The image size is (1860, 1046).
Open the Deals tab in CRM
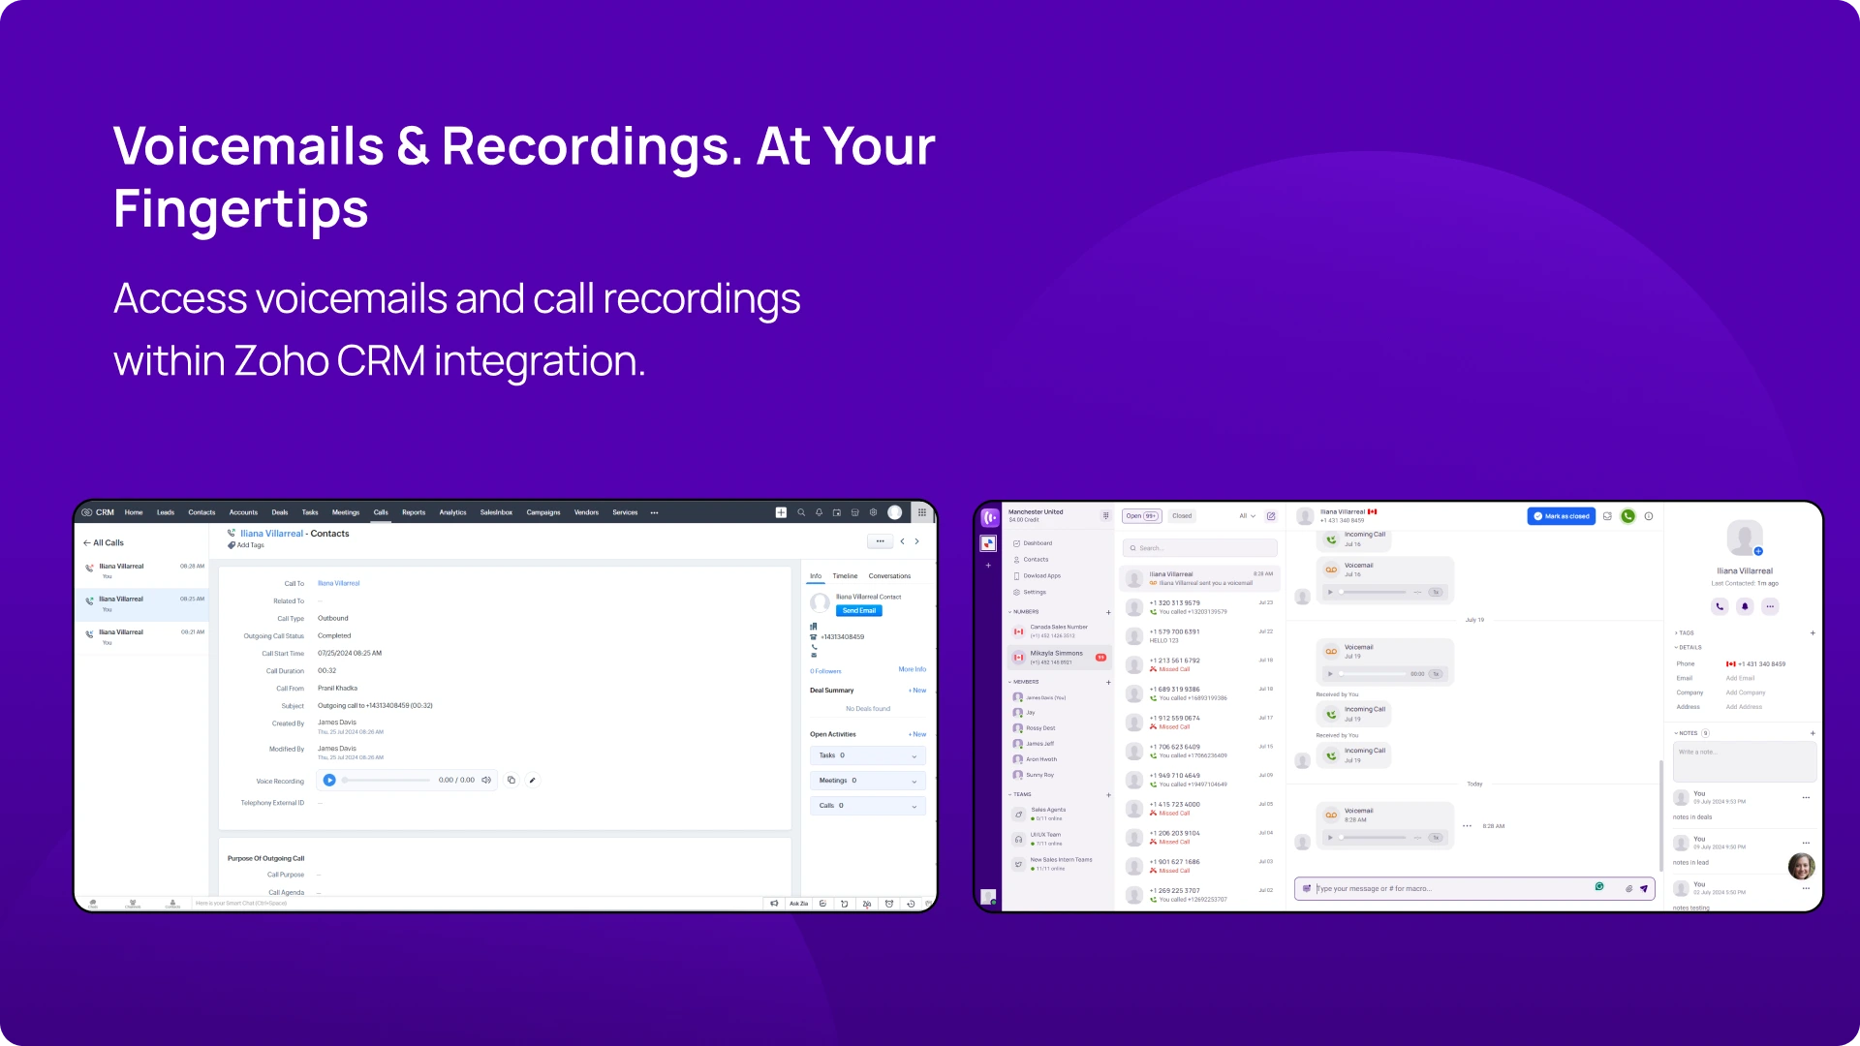(280, 512)
